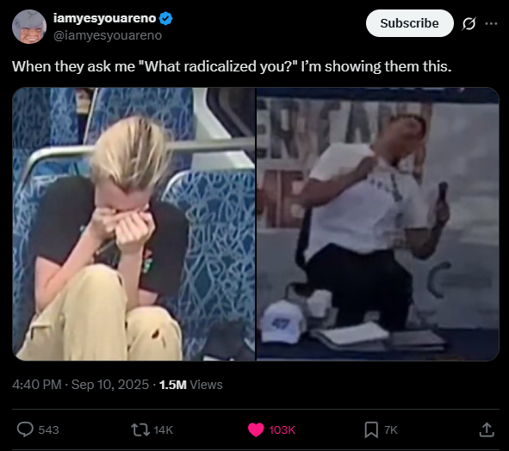The height and width of the screenshot is (451, 509).
Task: Click the 4:40 PM Sep 10, 2025 timestamp
Action: (x=80, y=385)
